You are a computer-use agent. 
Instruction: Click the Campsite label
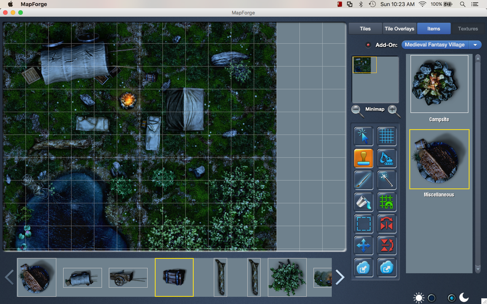(439, 119)
